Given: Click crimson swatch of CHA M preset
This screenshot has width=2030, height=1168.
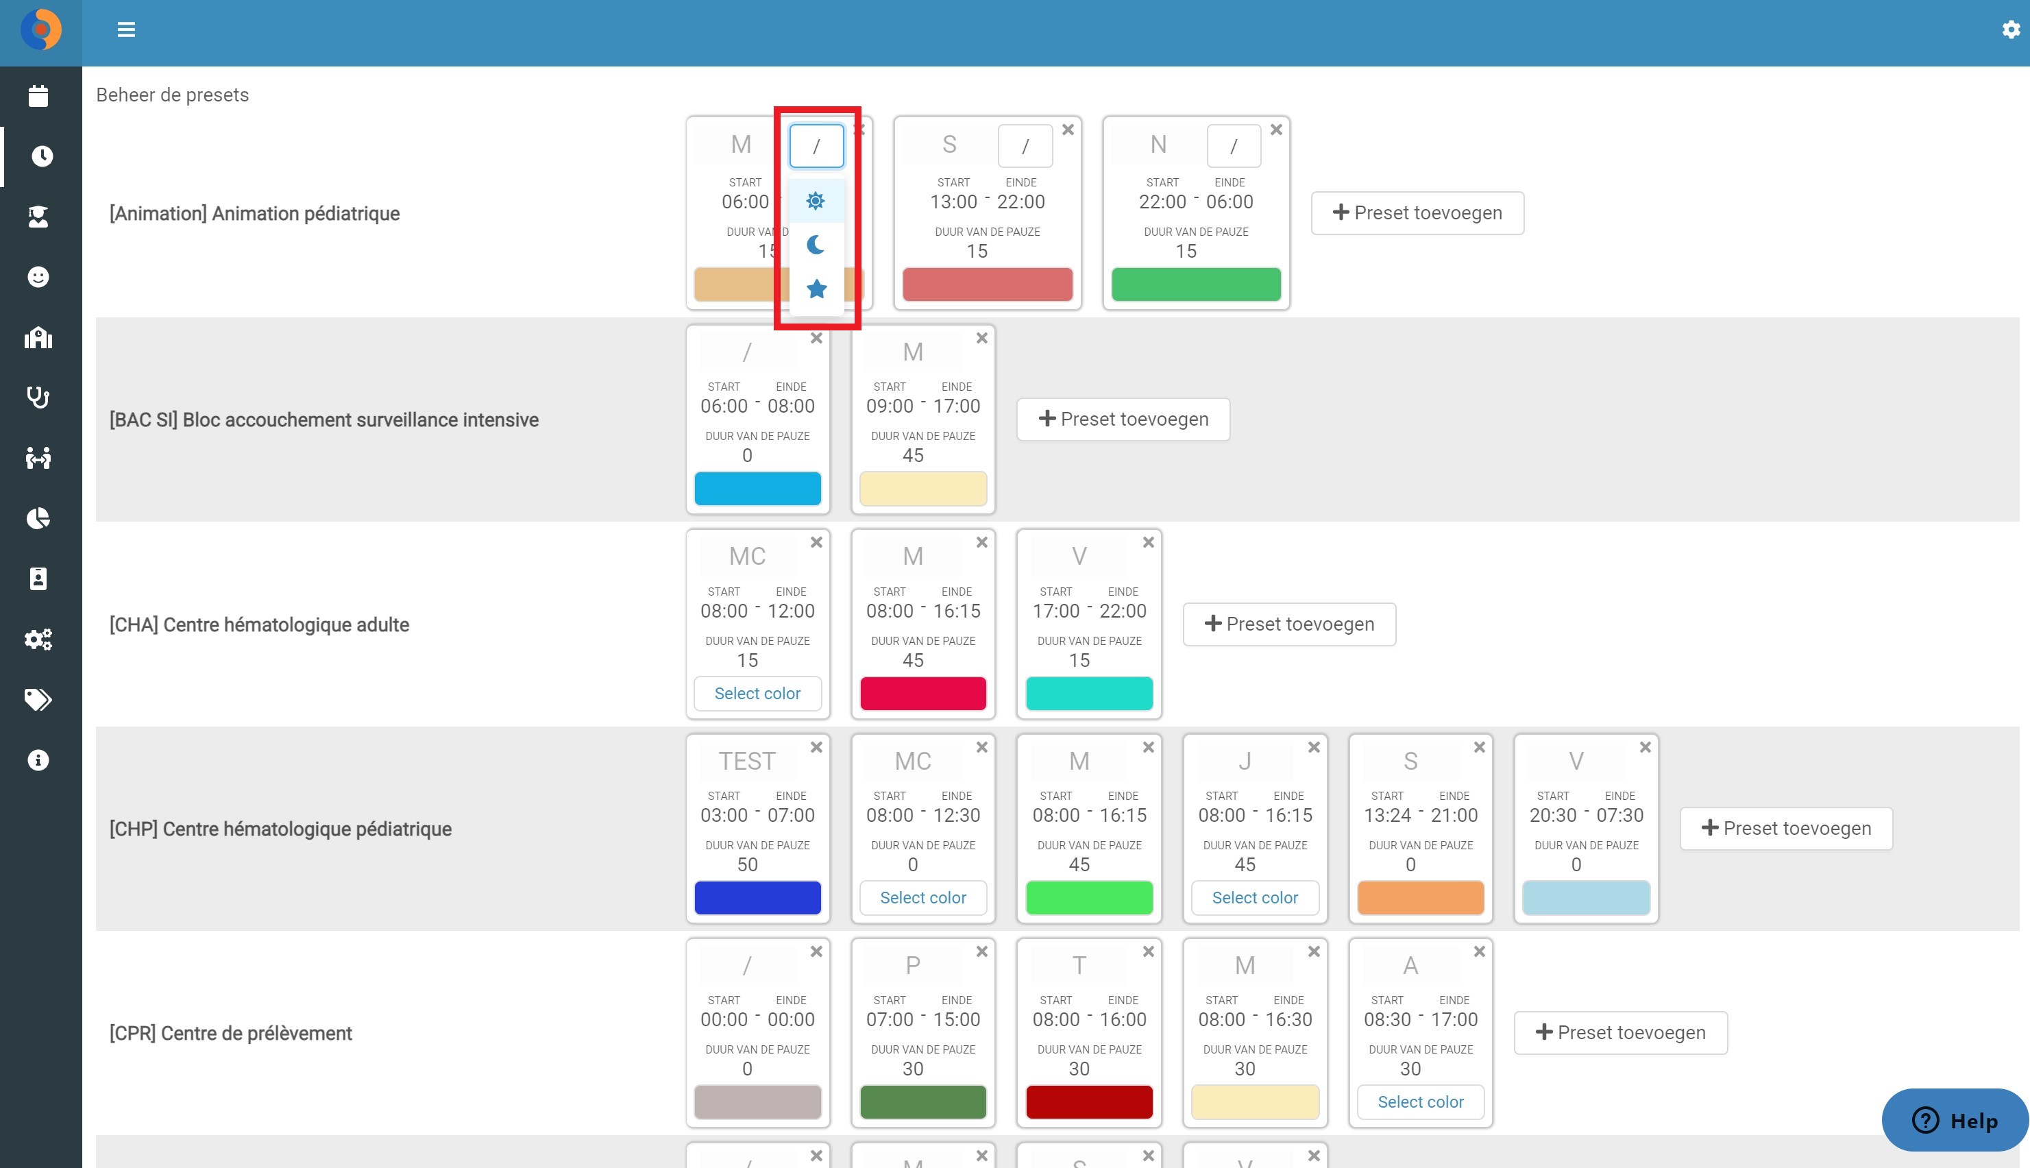Looking at the screenshot, I should pos(923,693).
